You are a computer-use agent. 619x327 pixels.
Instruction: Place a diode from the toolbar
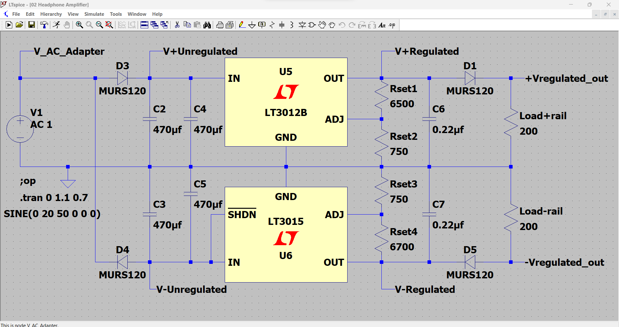tap(302, 25)
